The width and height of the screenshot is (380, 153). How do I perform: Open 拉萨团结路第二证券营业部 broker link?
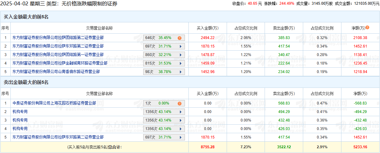coord(58,38)
